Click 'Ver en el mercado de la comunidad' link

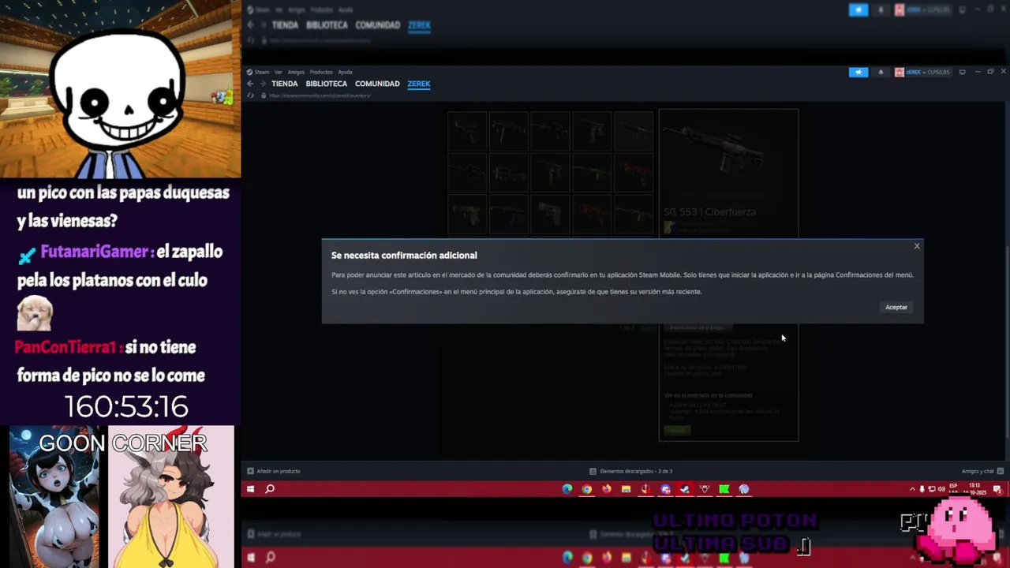pos(708,395)
